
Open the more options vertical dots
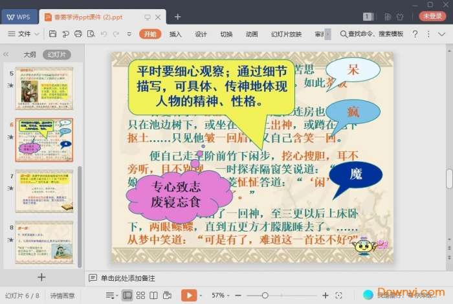click(x=428, y=34)
